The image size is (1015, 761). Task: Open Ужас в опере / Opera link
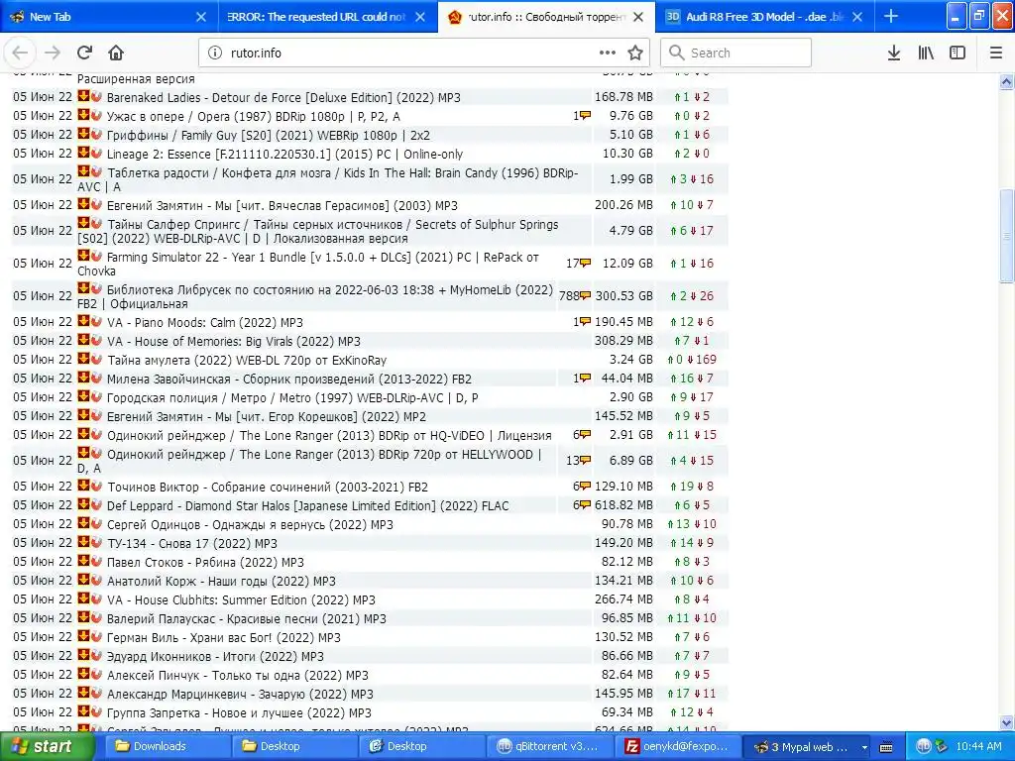(253, 117)
